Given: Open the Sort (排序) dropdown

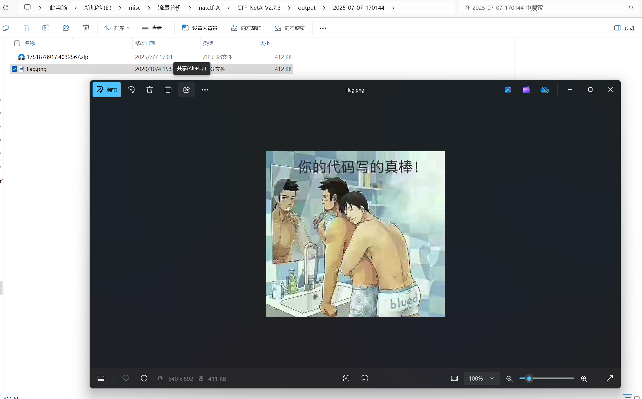Looking at the screenshot, I should (x=117, y=28).
